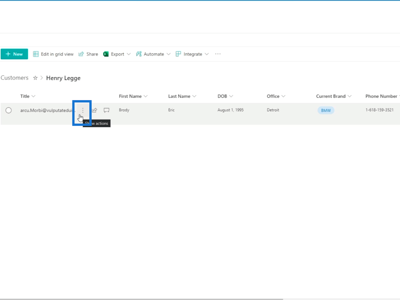Viewport: 400px width, 300px height.
Task: Click the New item button
Action: [x=14, y=54]
